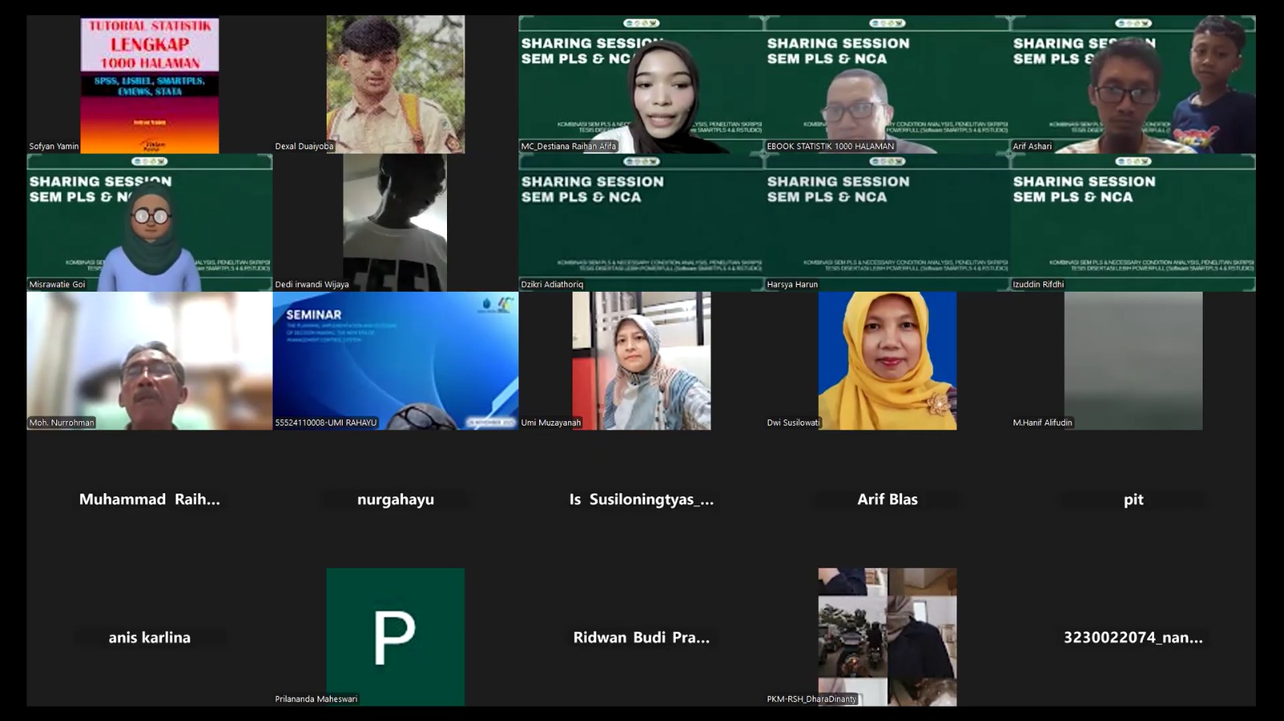This screenshot has height=721, width=1284.
Task: Select Dedi irwandi Wijaya's video
Action: pos(395,223)
